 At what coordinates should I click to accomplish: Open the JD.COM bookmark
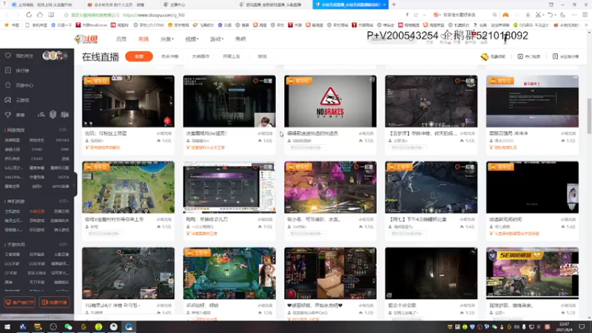point(149,25)
